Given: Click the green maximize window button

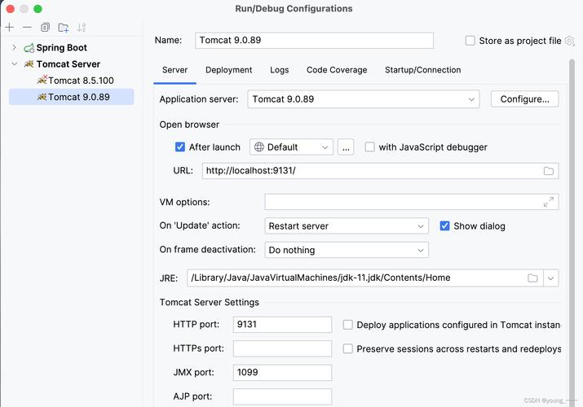Looking at the screenshot, I should pyautogui.click(x=38, y=9).
